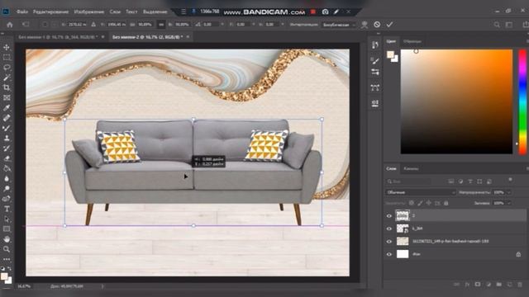The image size is (529, 297).
Task: Click the add layer style fx icon
Action: (x=467, y=285)
